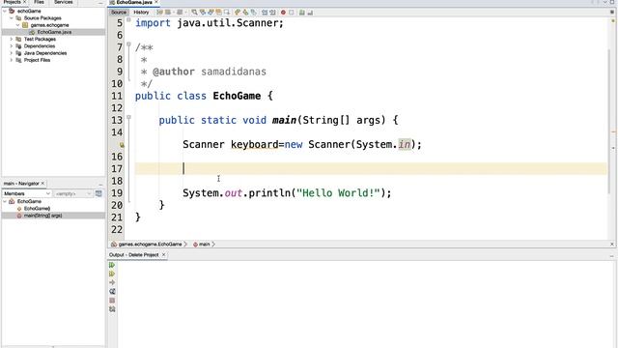Click the Last Edit back icon in editor toolbar
The image size is (618, 348).
(x=159, y=13)
